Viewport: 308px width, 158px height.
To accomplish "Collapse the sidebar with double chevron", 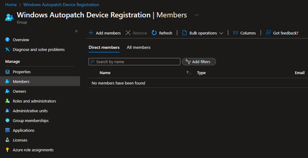I will tap(76, 31).
